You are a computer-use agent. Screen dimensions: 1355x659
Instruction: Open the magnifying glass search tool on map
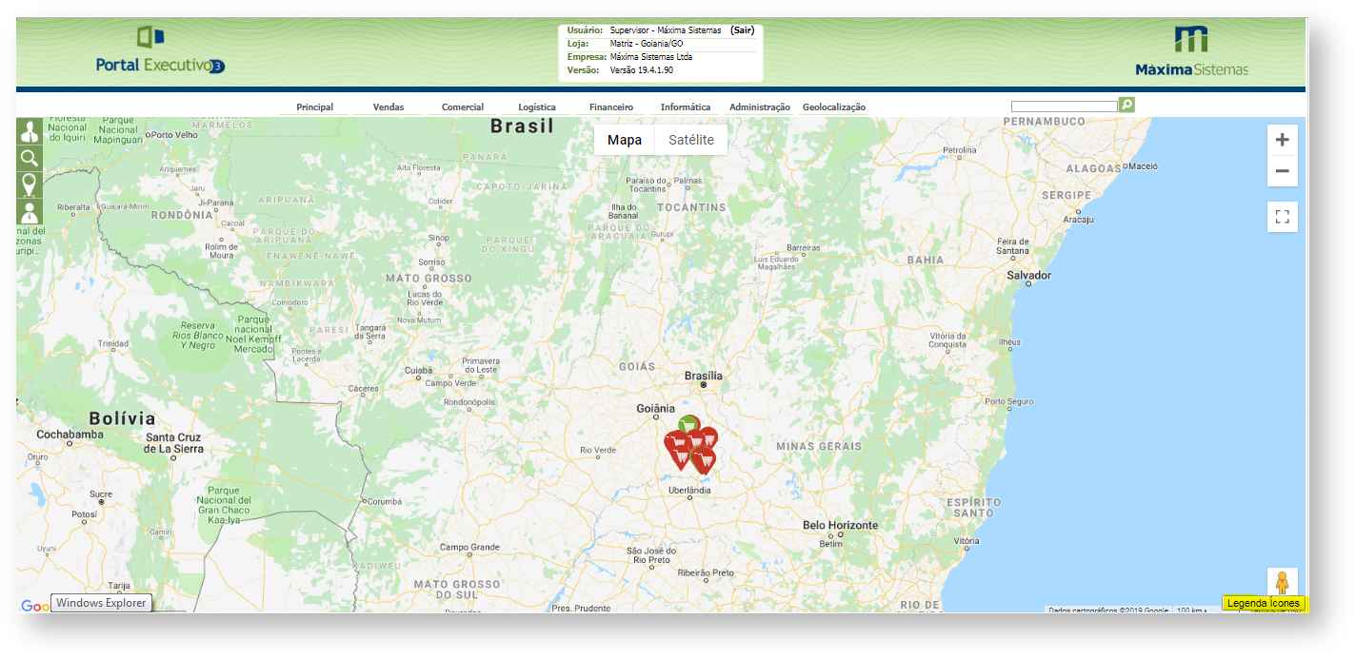(30, 158)
